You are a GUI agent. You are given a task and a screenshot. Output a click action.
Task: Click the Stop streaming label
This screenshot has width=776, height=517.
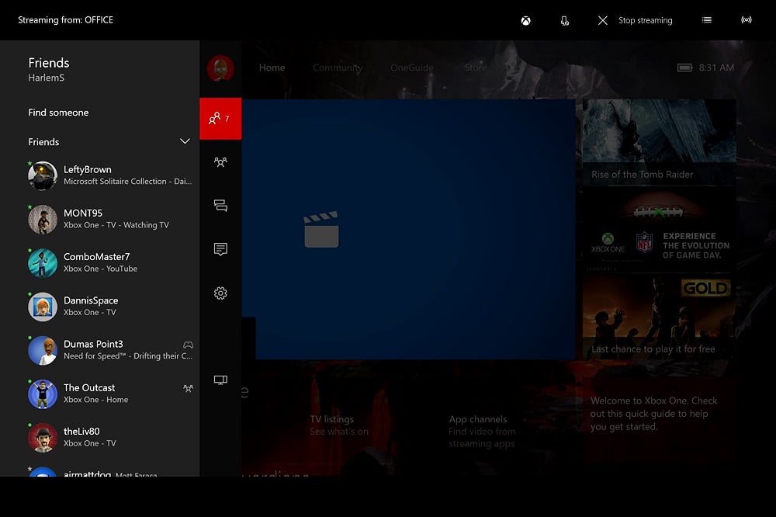645,20
